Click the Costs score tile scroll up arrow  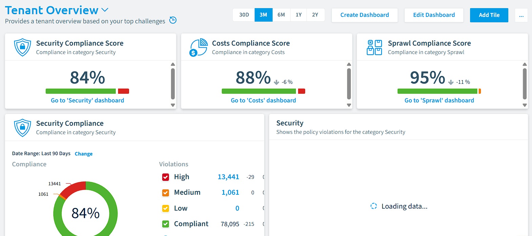[x=349, y=64]
